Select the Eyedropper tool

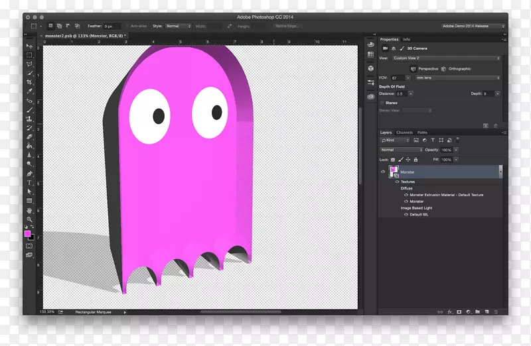(x=29, y=91)
